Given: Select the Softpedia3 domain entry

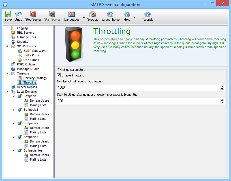Looking at the screenshot, I should pyautogui.click(x=31, y=137).
